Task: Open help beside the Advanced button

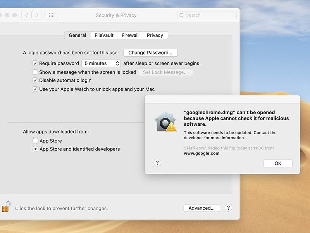Action: pyautogui.click(x=228, y=208)
